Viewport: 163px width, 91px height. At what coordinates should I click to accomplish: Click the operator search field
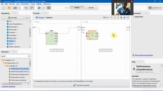point(14,56)
